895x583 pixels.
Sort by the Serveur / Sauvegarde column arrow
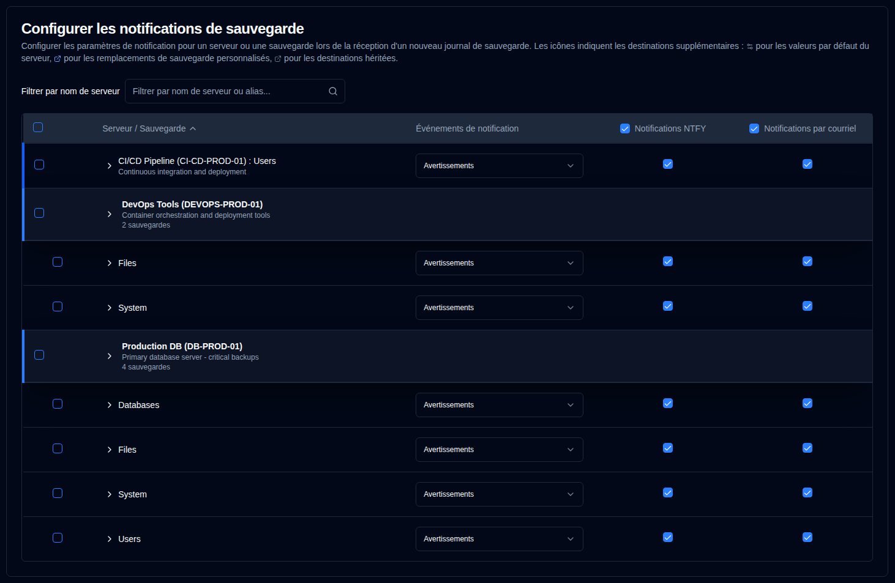193,128
